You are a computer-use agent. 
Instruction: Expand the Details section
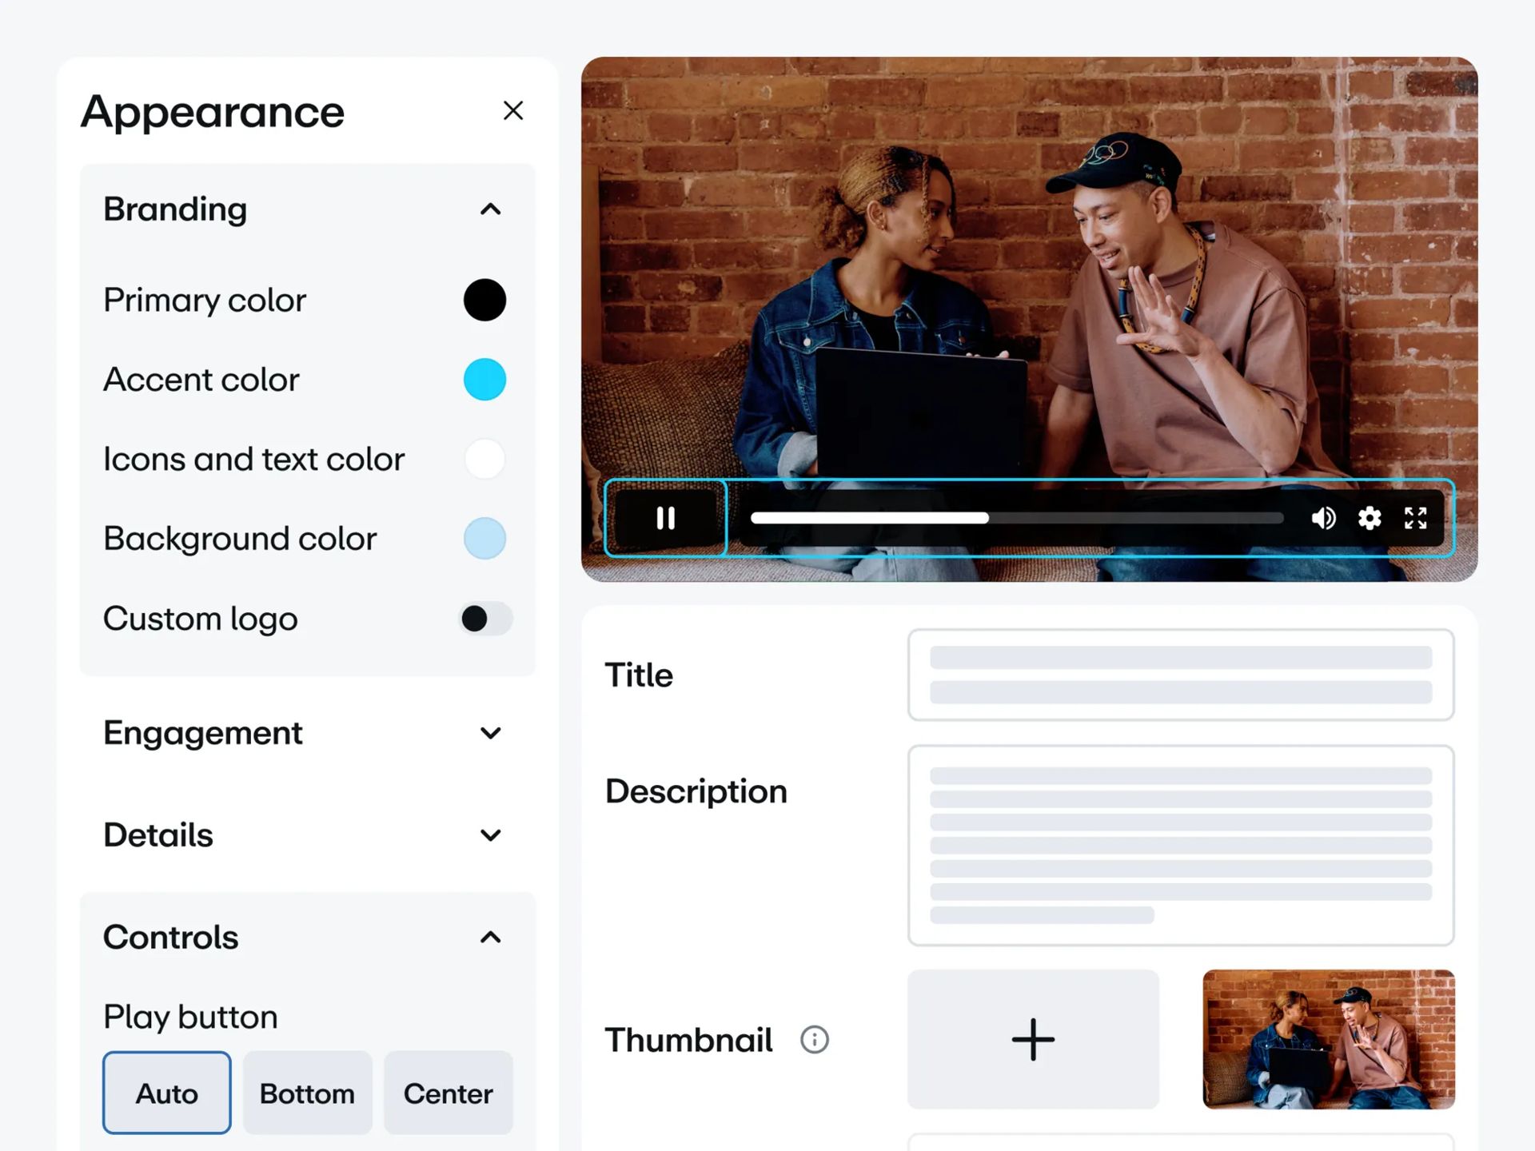490,835
